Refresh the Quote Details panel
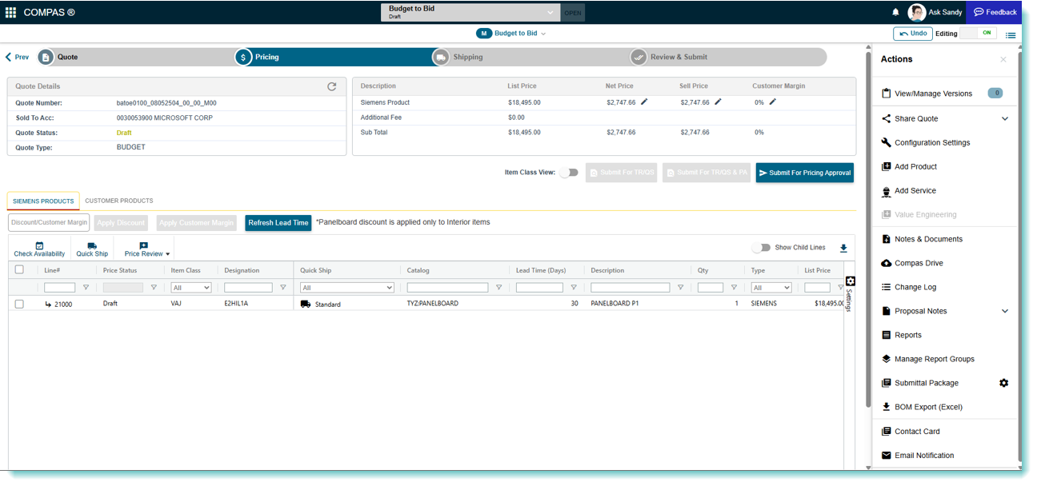Screen dimensions: 1037x486 coord(332,86)
